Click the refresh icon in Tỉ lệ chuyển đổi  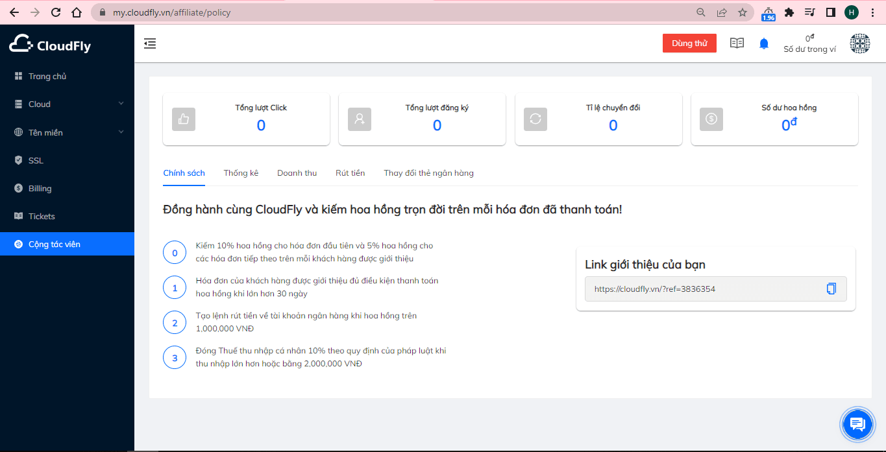click(535, 119)
